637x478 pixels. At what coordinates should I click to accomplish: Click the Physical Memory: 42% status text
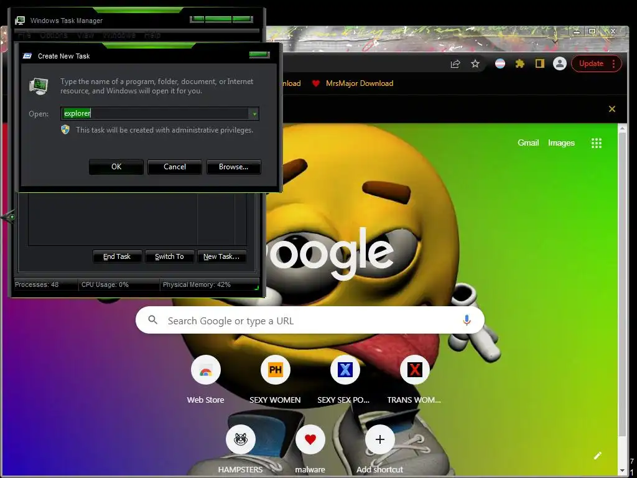[197, 284]
